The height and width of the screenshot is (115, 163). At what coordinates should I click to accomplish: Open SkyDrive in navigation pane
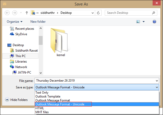pyautogui.click(x=18, y=34)
